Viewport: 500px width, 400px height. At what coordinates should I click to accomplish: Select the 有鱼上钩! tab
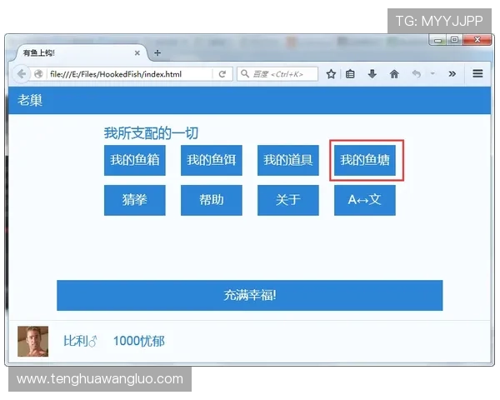82,53
